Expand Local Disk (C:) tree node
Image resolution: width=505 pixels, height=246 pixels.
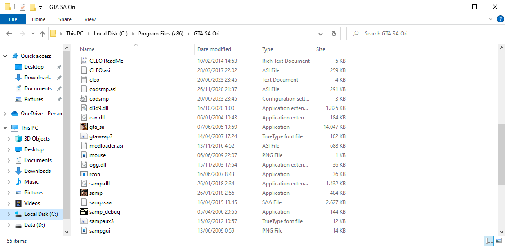(x=9, y=214)
